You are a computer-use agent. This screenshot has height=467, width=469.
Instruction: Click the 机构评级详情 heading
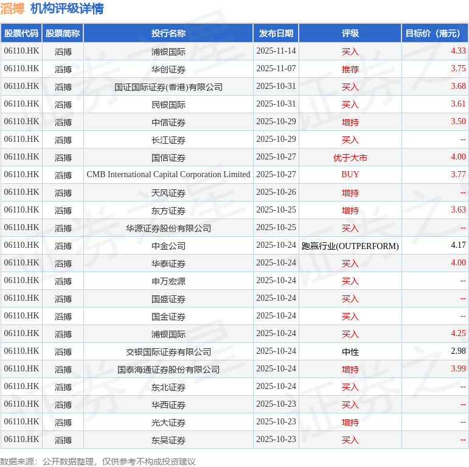[67, 9]
